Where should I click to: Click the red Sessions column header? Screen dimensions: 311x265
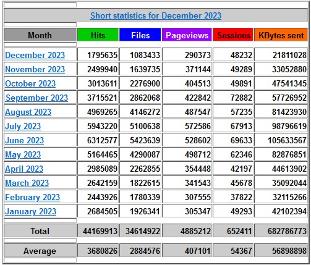point(233,35)
